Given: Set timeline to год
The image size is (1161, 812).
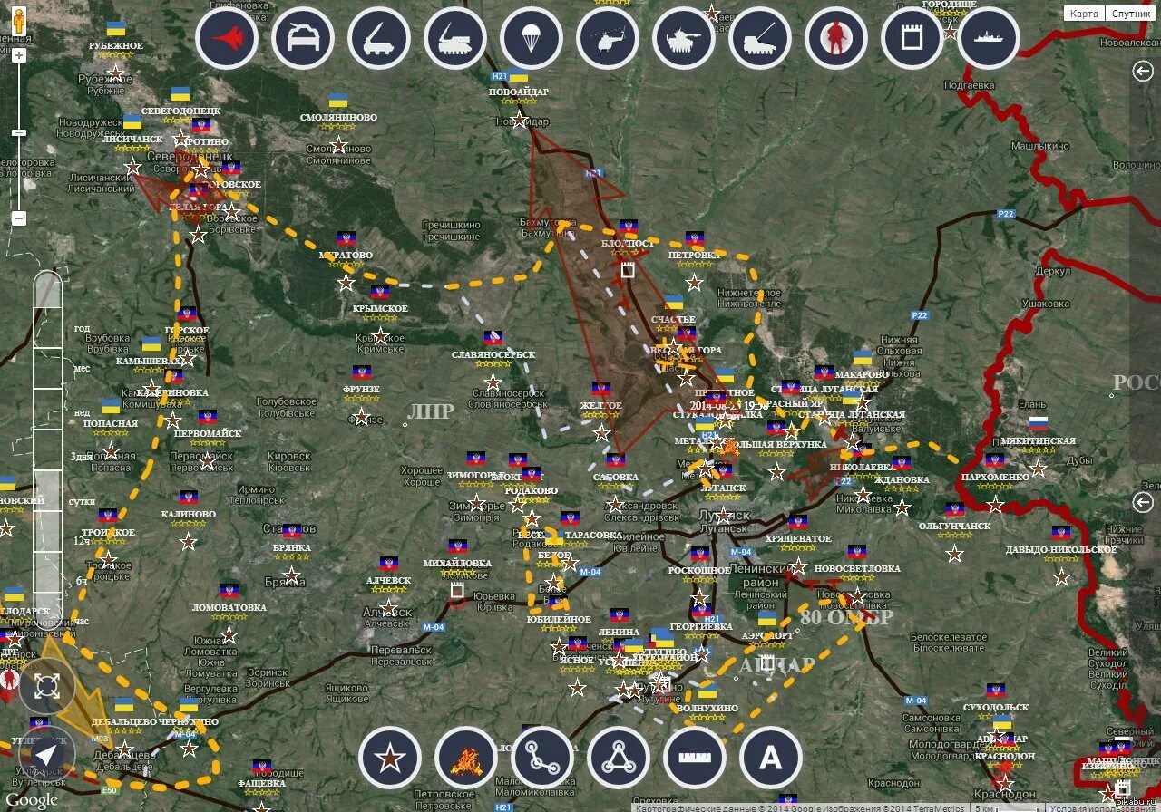Looking at the screenshot, I should click(x=82, y=328).
